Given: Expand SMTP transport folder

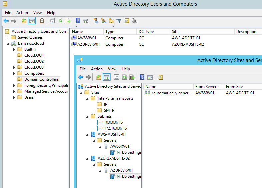Looking at the screenshot, I should pos(94,111).
